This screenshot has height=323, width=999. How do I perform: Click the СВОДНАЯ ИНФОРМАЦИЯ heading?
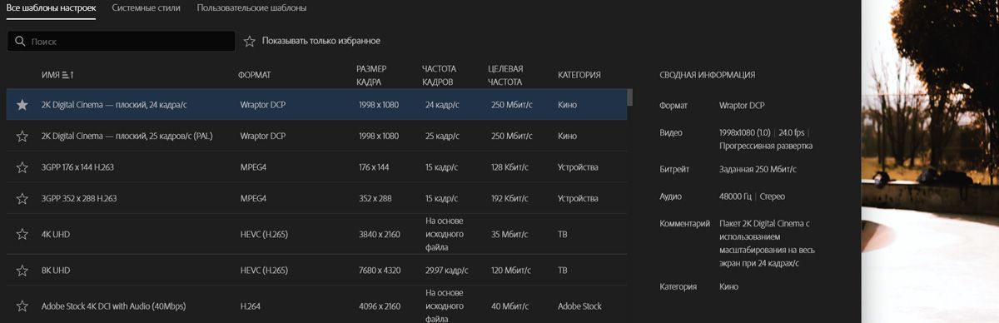point(707,75)
